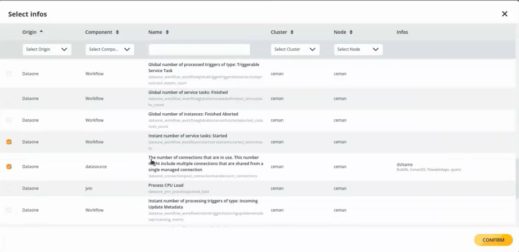Sort by Origin column arrow

click(42, 32)
